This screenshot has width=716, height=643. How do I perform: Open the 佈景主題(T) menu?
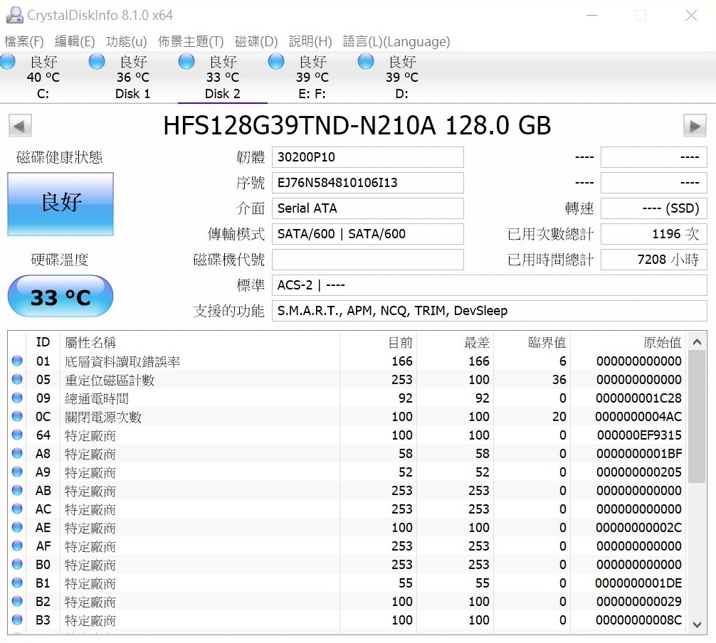coord(191,41)
